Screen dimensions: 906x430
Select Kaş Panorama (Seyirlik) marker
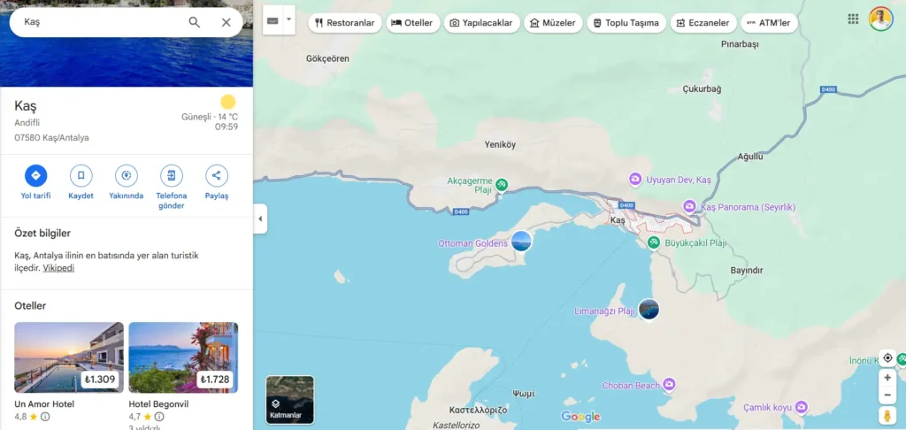point(689,206)
